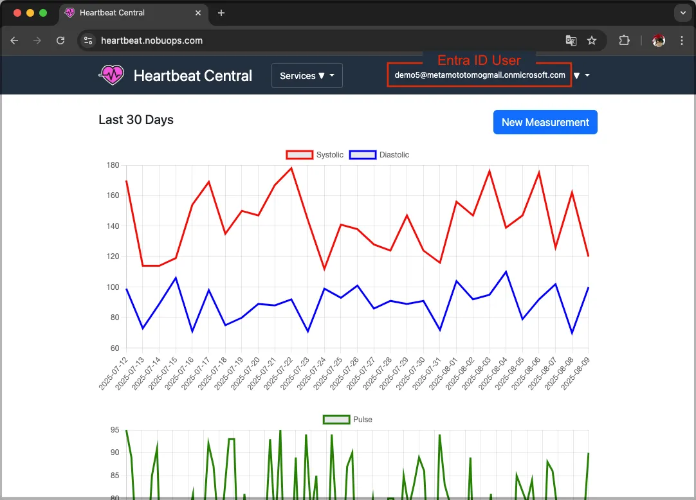Click the Heartbeat Central brand title link

tap(192, 76)
